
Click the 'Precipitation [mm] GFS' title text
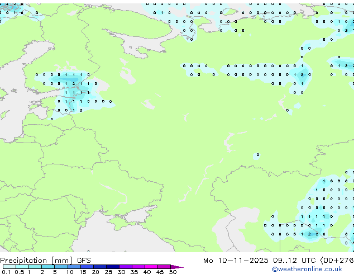(x=45, y=261)
